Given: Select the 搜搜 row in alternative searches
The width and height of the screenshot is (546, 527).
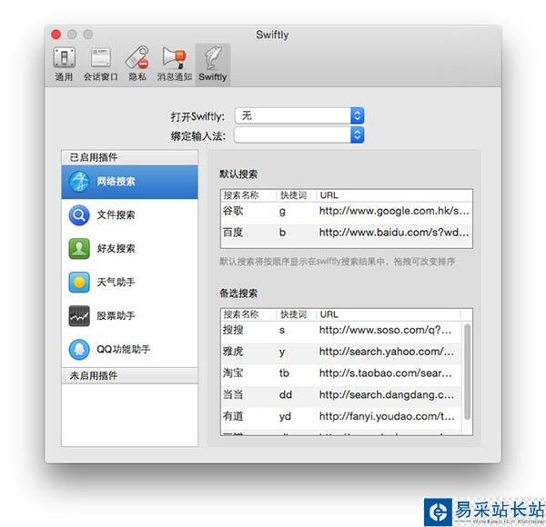Looking at the screenshot, I should (341, 330).
